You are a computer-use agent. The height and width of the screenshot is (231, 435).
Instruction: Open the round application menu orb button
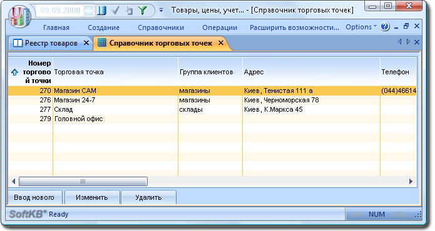click(x=19, y=16)
